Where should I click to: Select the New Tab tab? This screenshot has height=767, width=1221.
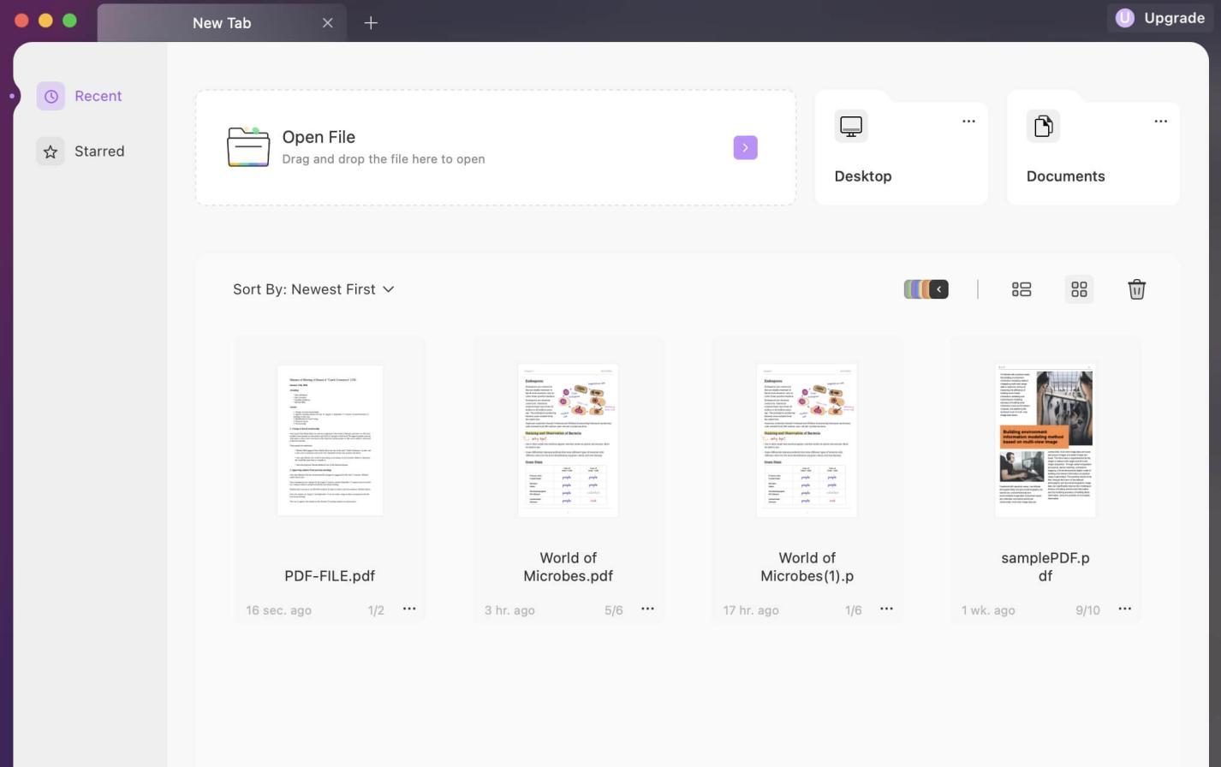coord(222,23)
